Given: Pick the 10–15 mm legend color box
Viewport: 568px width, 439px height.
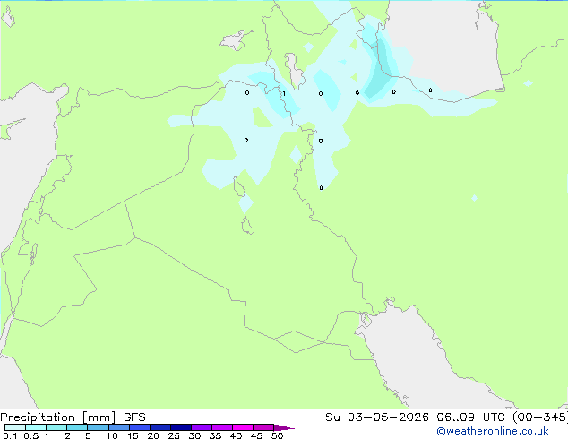Looking at the screenshot, I should 118,427.
